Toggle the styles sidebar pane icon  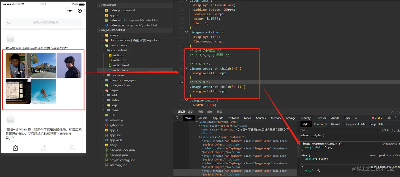(x=398, y=130)
